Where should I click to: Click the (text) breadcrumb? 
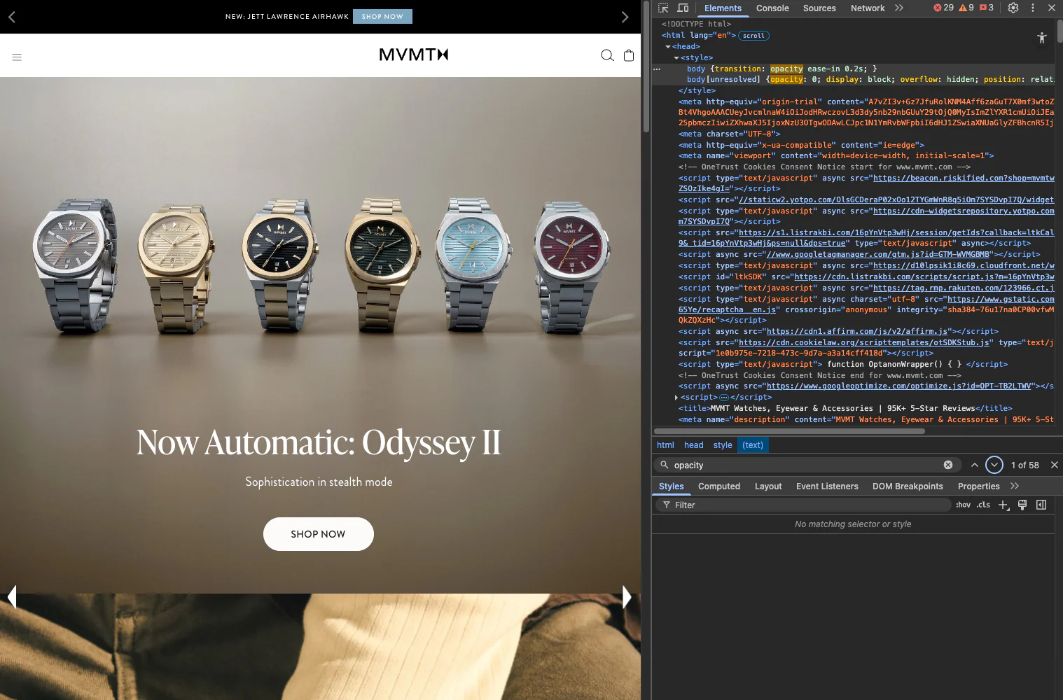[x=753, y=445]
